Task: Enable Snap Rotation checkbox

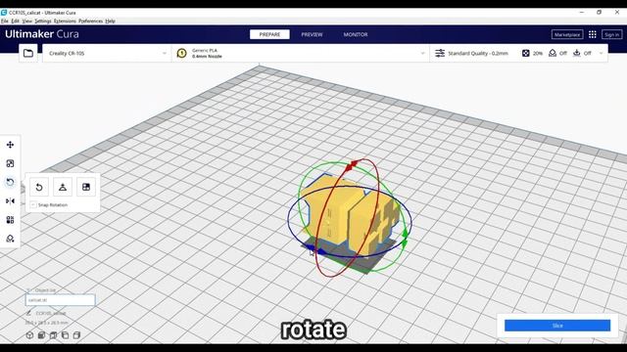Action: pos(33,204)
